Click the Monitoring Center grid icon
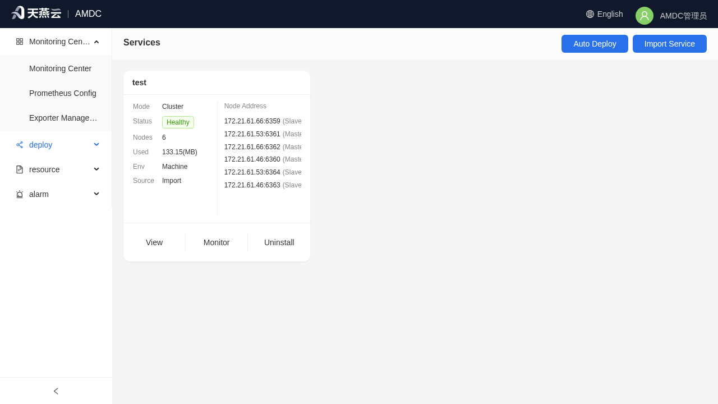The height and width of the screenshot is (404, 718). pyautogui.click(x=20, y=42)
